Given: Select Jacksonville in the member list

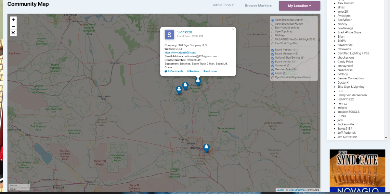Looking at the screenshot, I should tap(346, 124).
